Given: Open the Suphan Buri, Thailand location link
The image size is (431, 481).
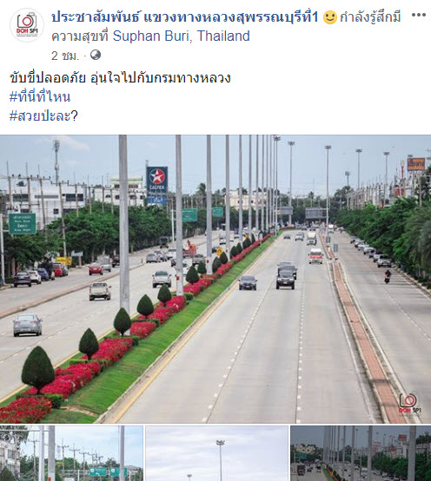Looking at the screenshot, I should coord(181,36).
